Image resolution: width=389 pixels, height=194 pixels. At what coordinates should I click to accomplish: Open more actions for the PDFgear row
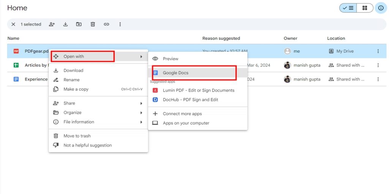[378, 51]
